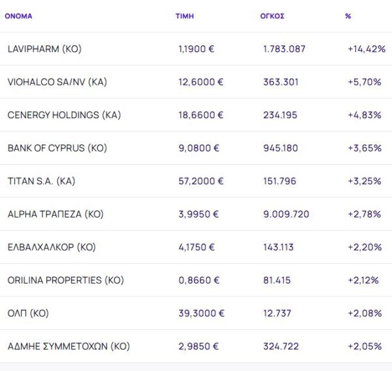The width and height of the screenshot is (392, 371).
Task: Open the LAVIPHARM (ΚΟ) stock row
Action: (x=44, y=49)
